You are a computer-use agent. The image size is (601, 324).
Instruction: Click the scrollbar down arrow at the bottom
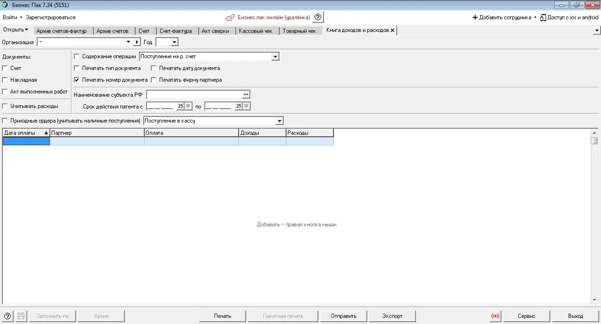tap(594, 300)
